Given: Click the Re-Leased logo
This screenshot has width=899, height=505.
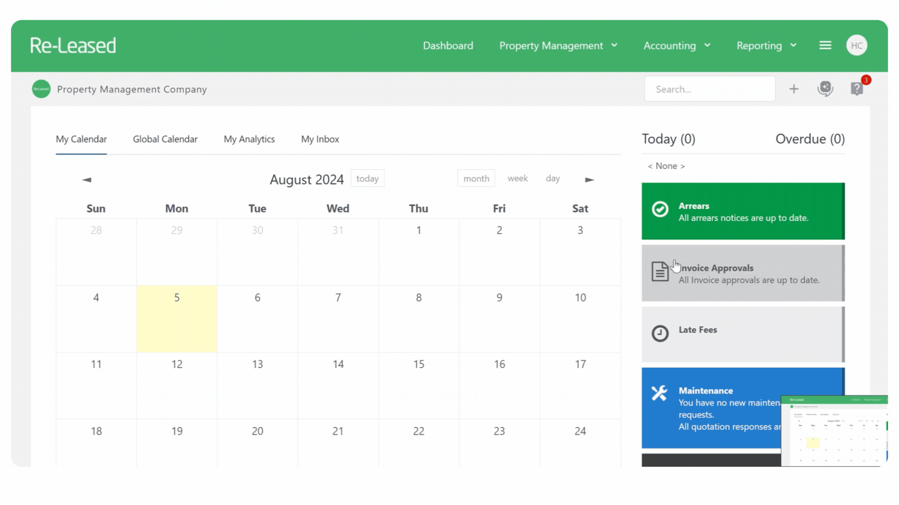Looking at the screenshot, I should click(x=73, y=45).
